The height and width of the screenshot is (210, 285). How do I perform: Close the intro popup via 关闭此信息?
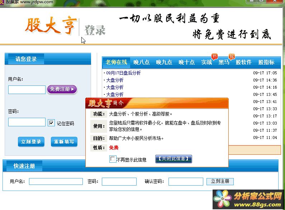[174, 159]
